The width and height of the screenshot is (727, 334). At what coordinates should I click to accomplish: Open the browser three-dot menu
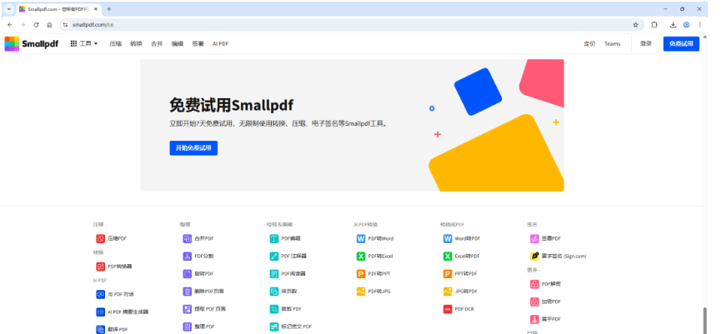[699, 25]
